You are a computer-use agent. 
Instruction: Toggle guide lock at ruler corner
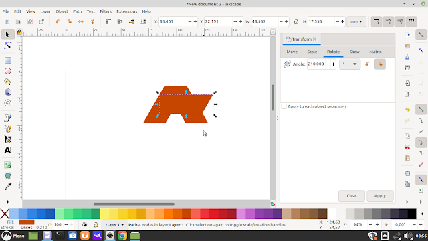pos(19,32)
